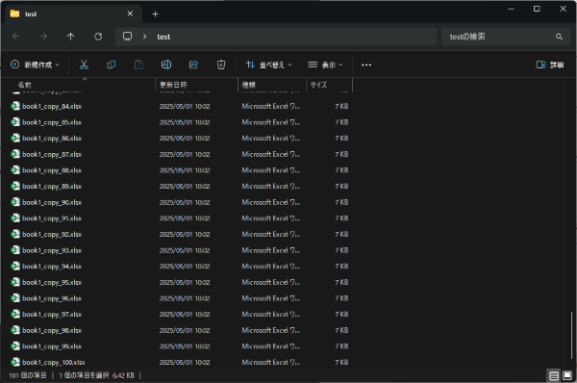577x383 pixels.
Task: Open the 並べ替え sort dropdown
Action: tap(268, 64)
